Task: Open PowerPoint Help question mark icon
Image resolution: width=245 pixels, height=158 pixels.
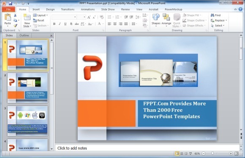Action: point(240,9)
